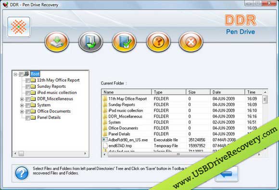This screenshot has height=190, width=279.
Task: Click folder icon of Panel Details in tree
Action: click(x=33, y=118)
